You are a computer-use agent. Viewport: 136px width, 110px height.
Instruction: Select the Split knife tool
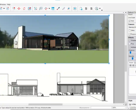(63, 9)
